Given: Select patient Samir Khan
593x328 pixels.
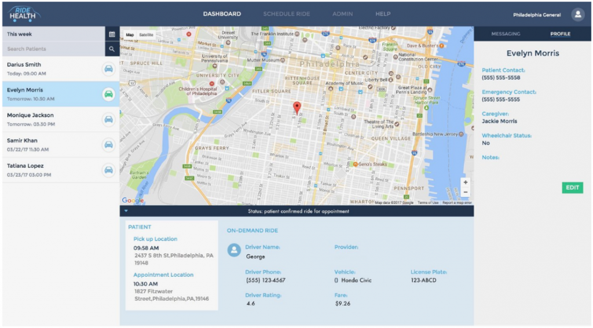Looking at the screenshot, I should 61,145.
